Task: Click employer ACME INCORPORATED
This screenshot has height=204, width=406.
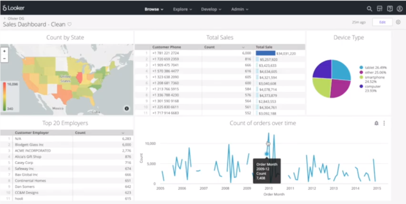Action: (x=33, y=151)
